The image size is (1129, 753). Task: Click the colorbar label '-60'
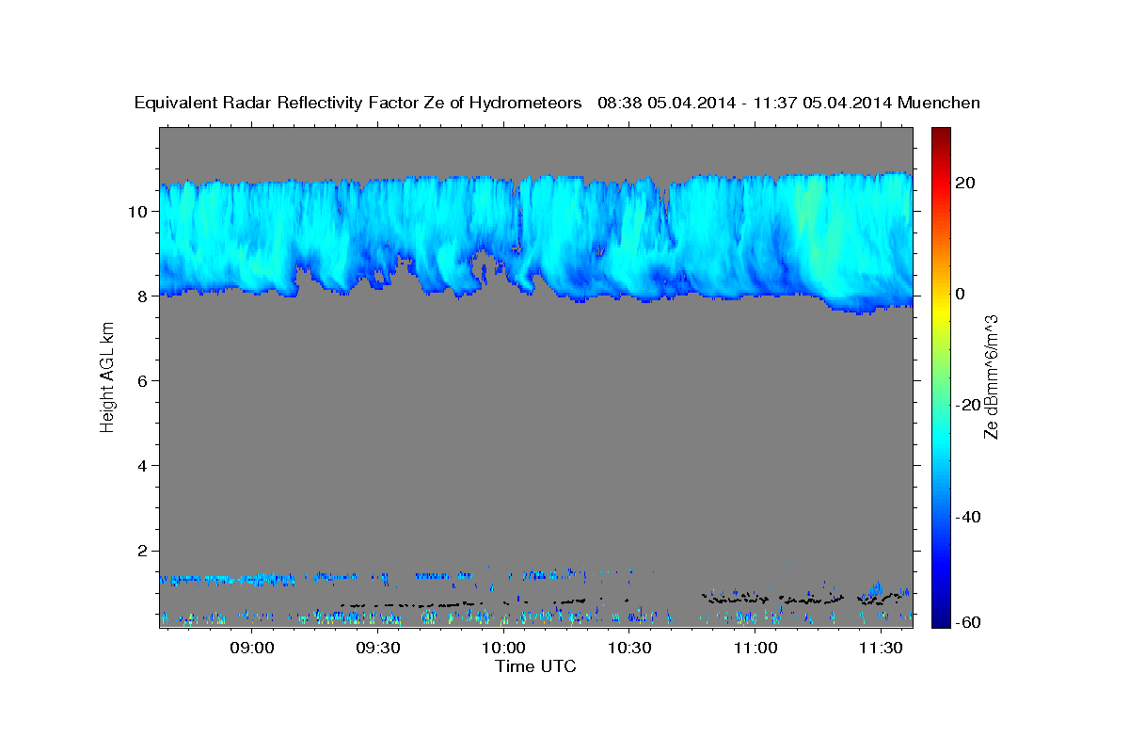pyautogui.click(x=966, y=622)
